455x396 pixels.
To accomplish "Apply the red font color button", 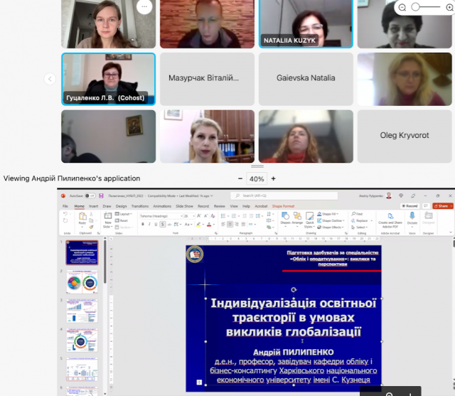I will [x=209, y=224].
